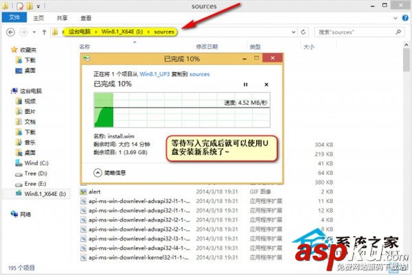This screenshot has height=275, width=412.
Task: Click the sources destination link in copy dialog
Action: click(x=199, y=74)
